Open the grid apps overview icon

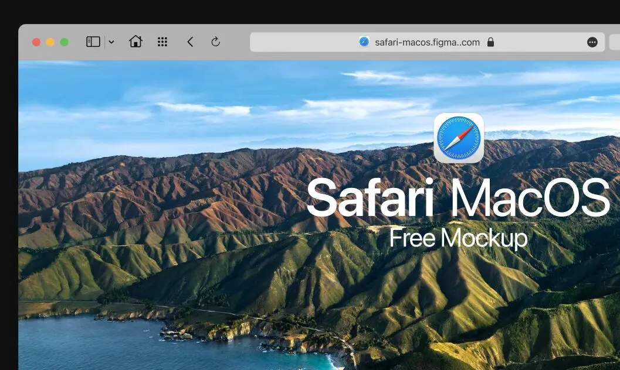[x=162, y=42]
